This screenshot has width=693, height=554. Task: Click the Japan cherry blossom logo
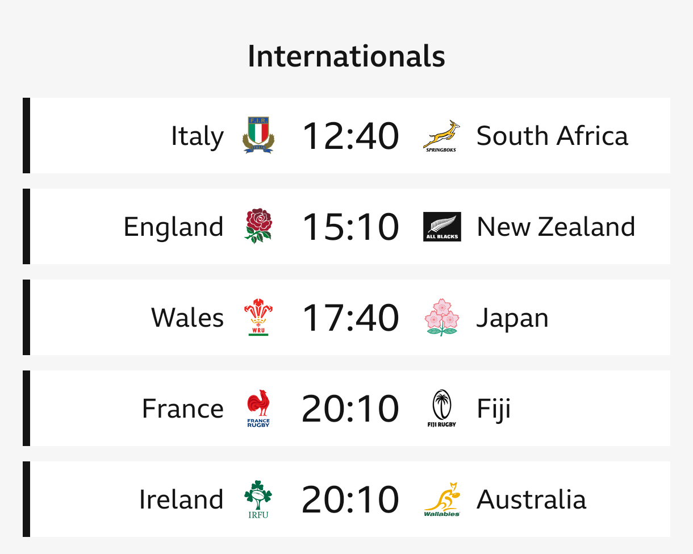point(442,317)
